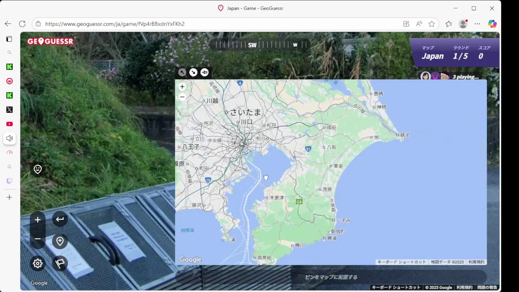519x292 pixels.
Task: Open Edge settings and more menu
Action: pos(477,24)
